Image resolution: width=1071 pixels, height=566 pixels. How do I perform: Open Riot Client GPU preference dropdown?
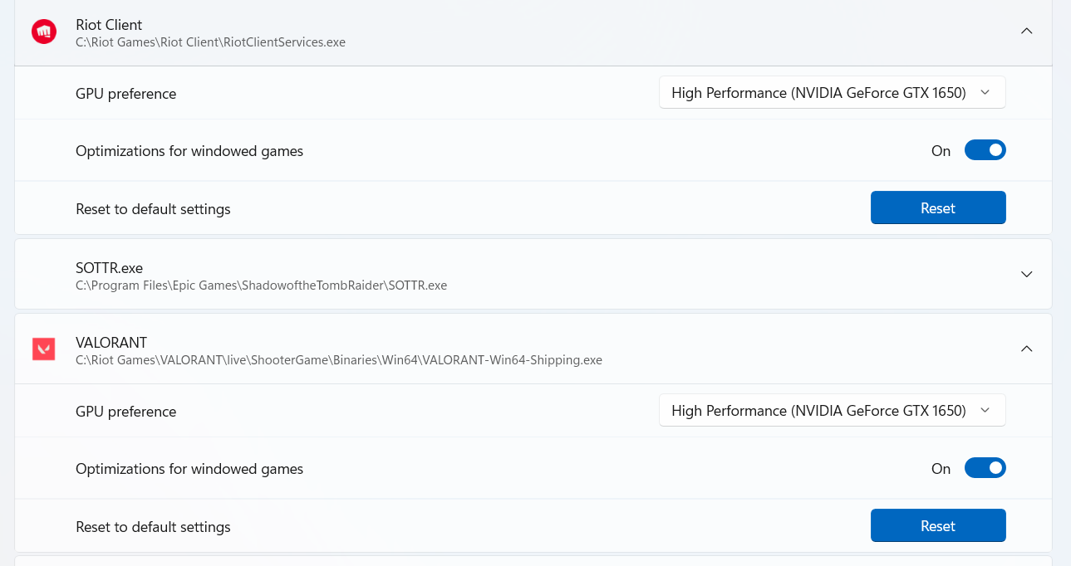click(832, 93)
